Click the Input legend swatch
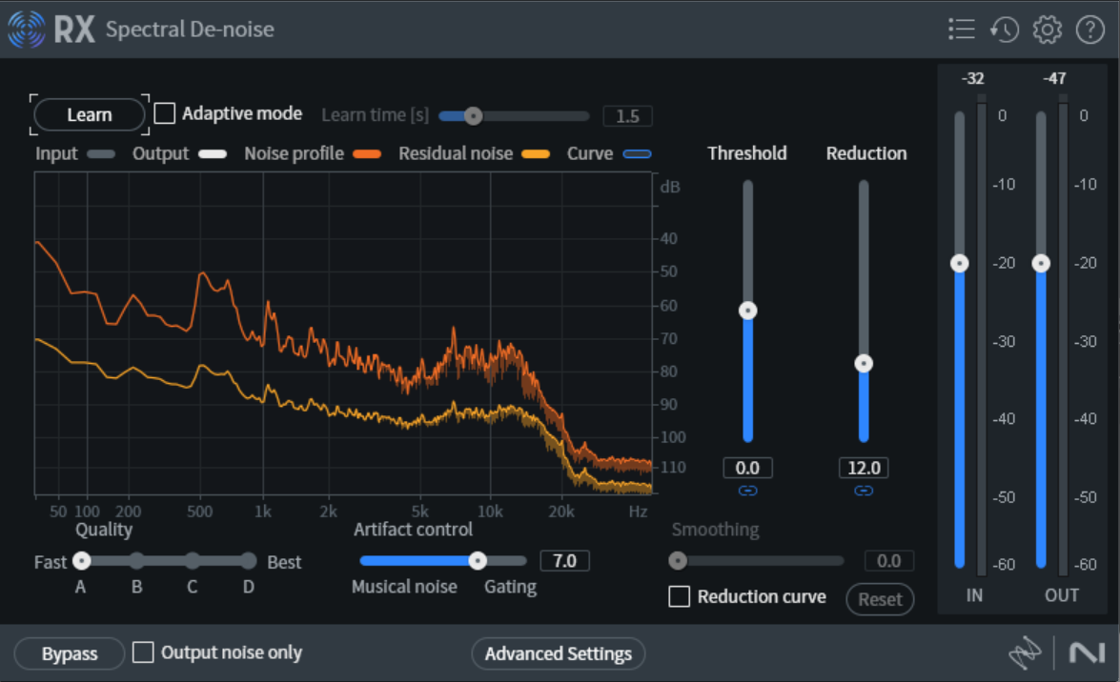Viewport: 1120px width, 682px height. tap(101, 153)
